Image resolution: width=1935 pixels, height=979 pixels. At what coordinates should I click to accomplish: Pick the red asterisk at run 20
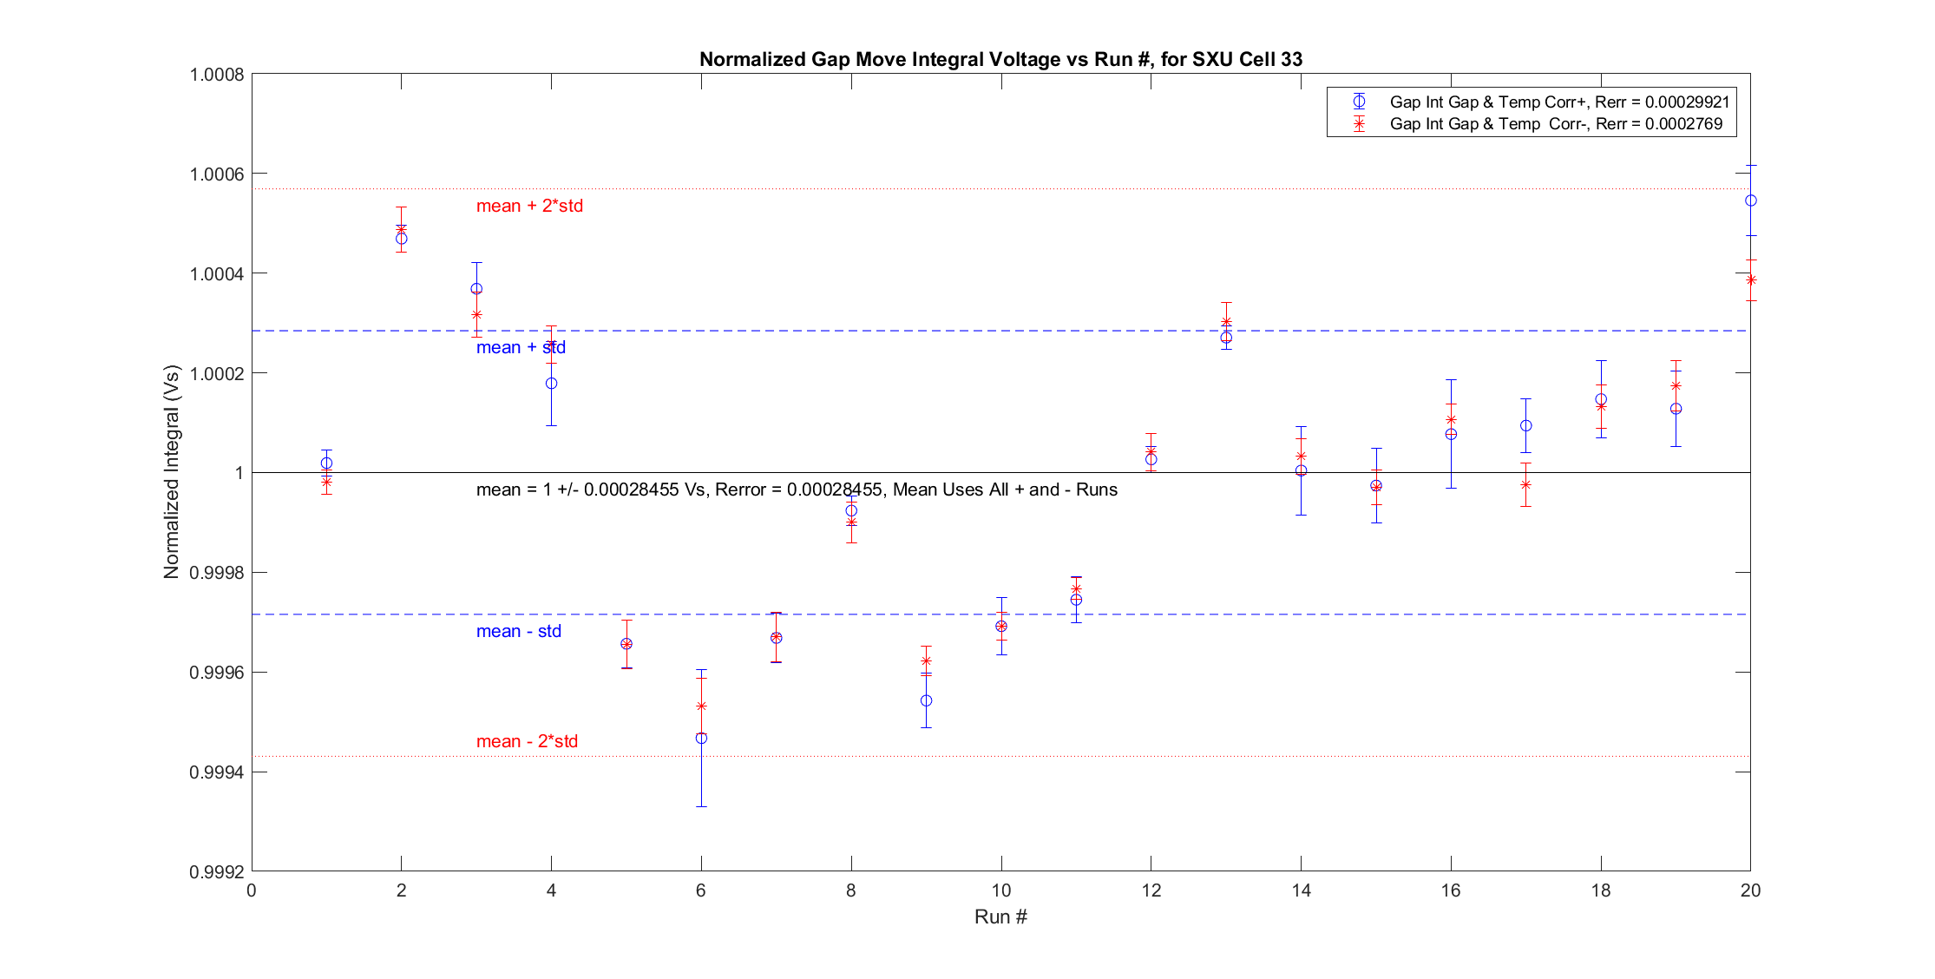pos(1750,279)
